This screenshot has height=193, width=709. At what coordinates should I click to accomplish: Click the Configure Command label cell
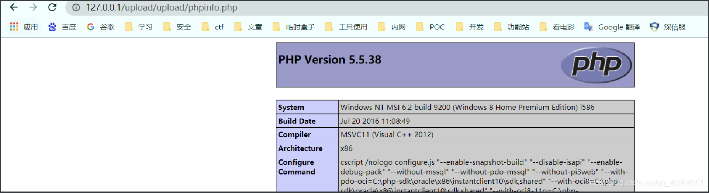pyautogui.click(x=307, y=173)
